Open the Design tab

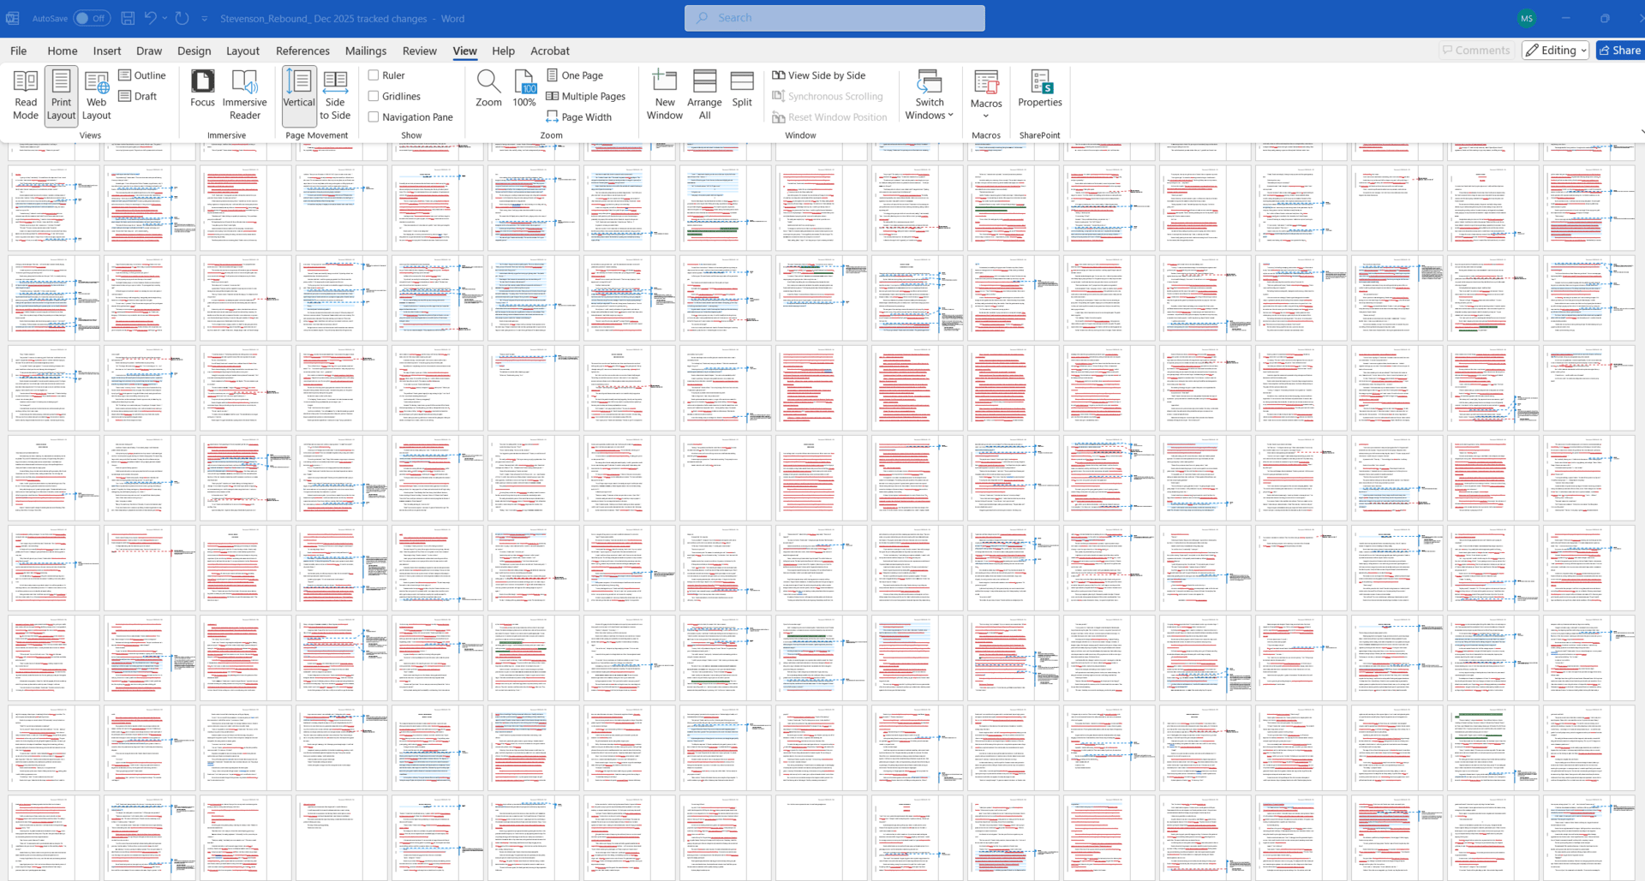[x=194, y=51]
